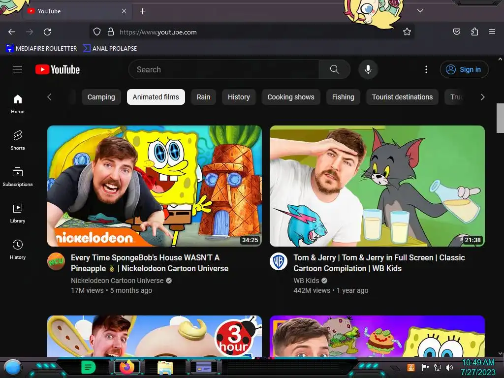
Task: Open the second bookmark in bookmarks bar
Action: click(x=110, y=49)
